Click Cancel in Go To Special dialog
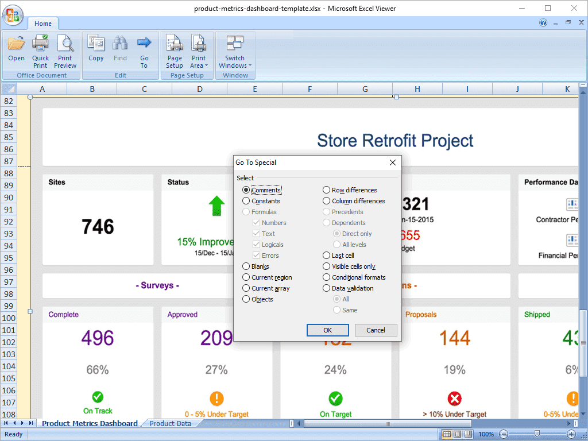 click(x=376, y=330)
